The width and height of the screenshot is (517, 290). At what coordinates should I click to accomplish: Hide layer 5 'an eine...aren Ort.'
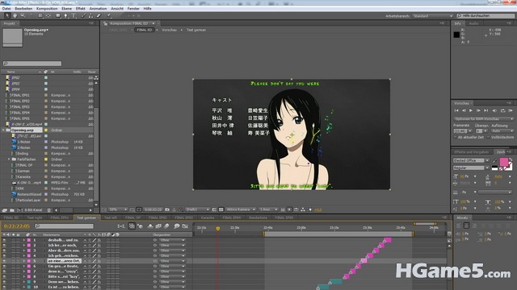coord(4,261)
